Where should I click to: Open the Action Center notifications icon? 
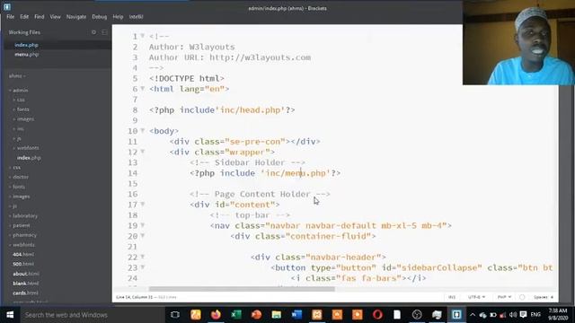pos(523,315)
